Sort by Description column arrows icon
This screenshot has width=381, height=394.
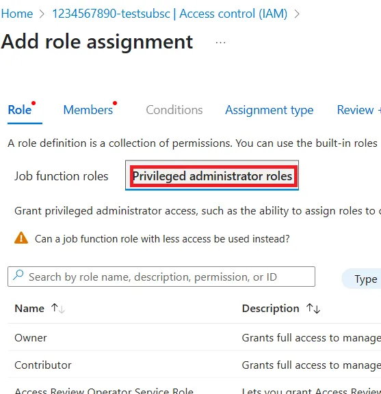coord(313,309)
